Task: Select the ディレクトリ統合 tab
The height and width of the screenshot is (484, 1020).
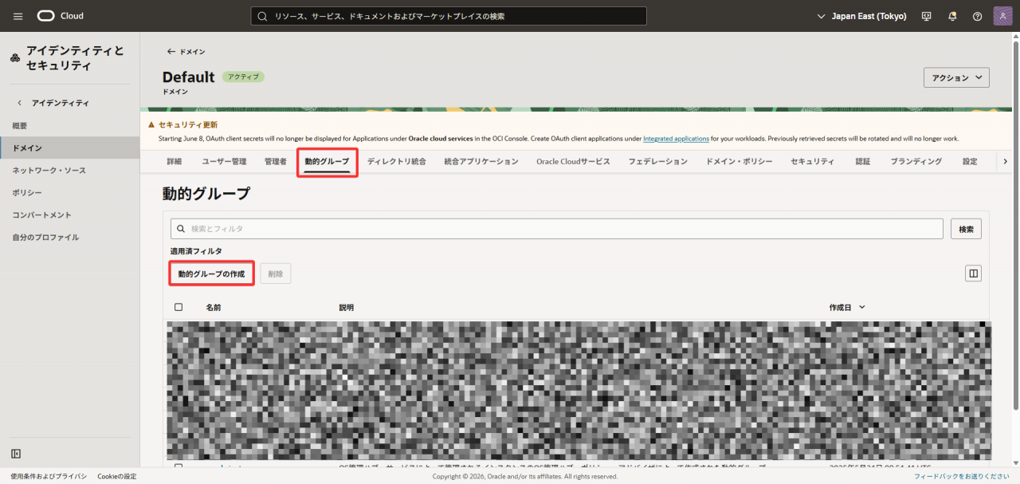Action: pyautogui.click(x=396, y=161)
